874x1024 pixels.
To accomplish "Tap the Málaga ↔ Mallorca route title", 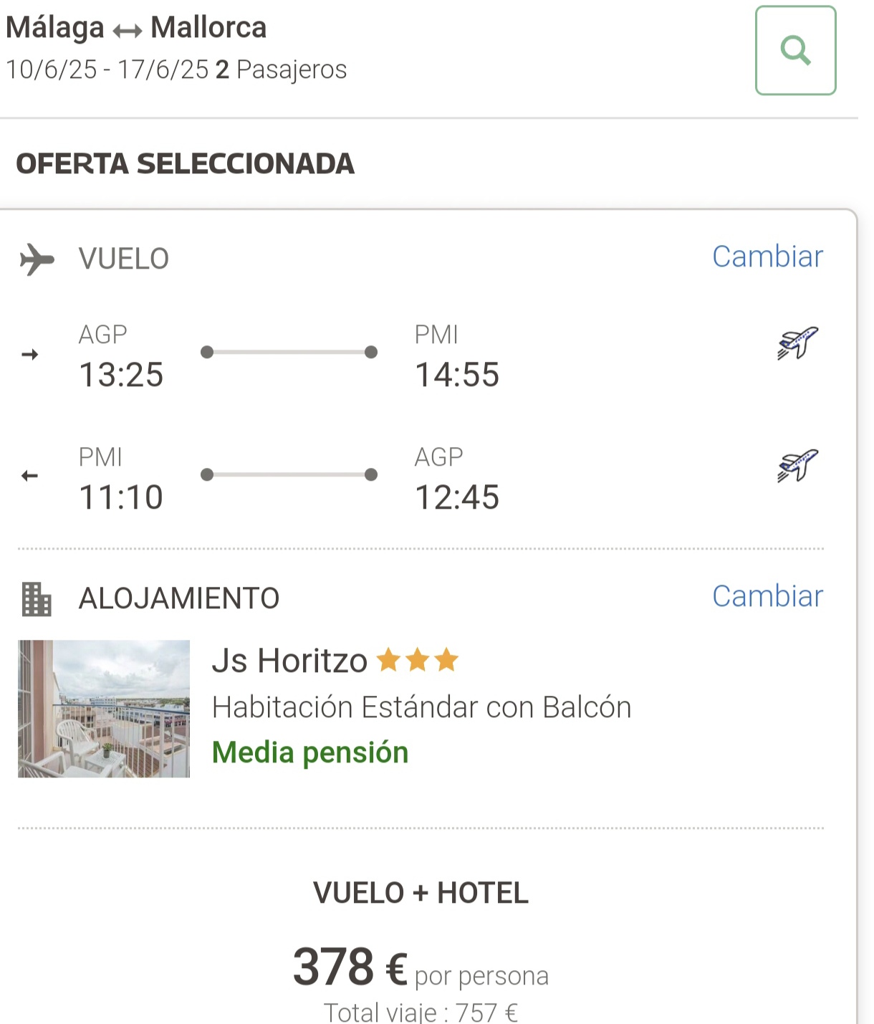I will [x=136, y=28].
